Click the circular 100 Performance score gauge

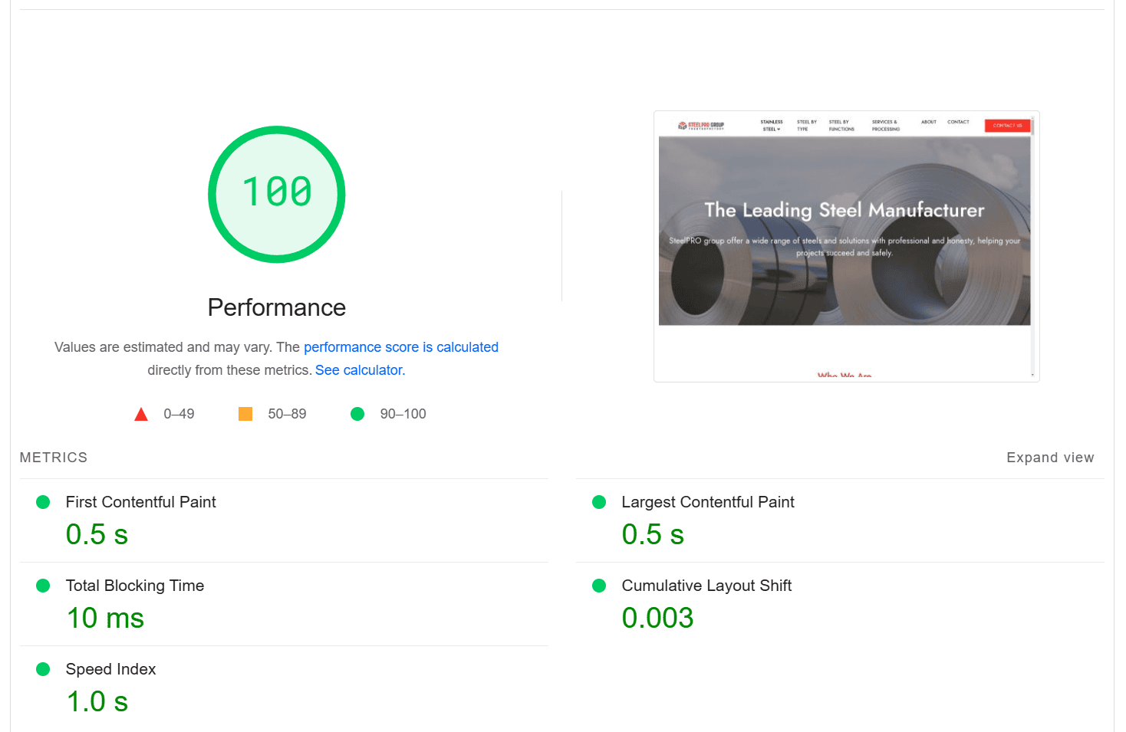pyautogui.click(x=276, y=194)
